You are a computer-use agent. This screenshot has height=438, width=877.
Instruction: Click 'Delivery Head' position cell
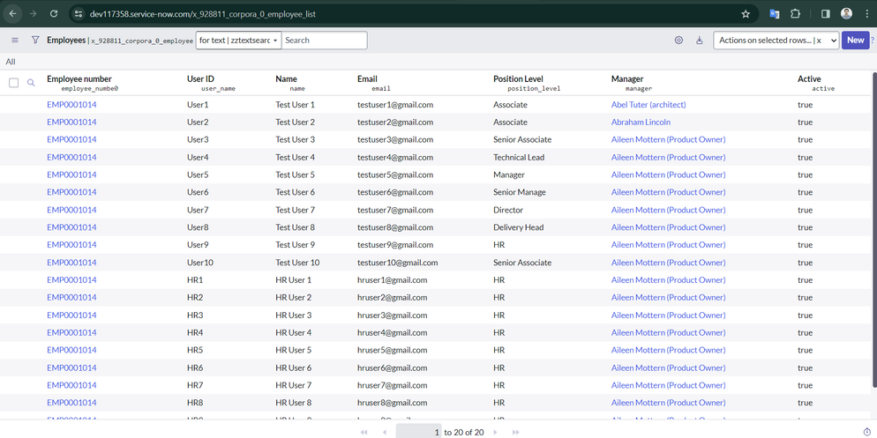point(519,226)
